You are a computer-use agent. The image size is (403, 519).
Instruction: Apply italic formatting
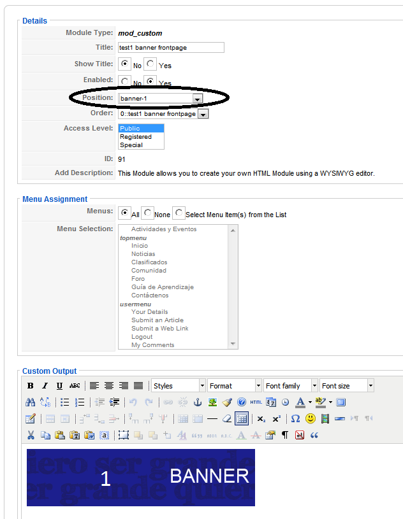tap(45, 386)
